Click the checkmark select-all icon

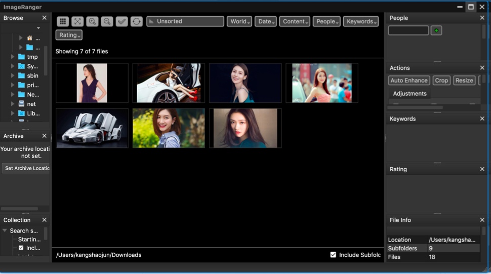click(x=121, y=21)
